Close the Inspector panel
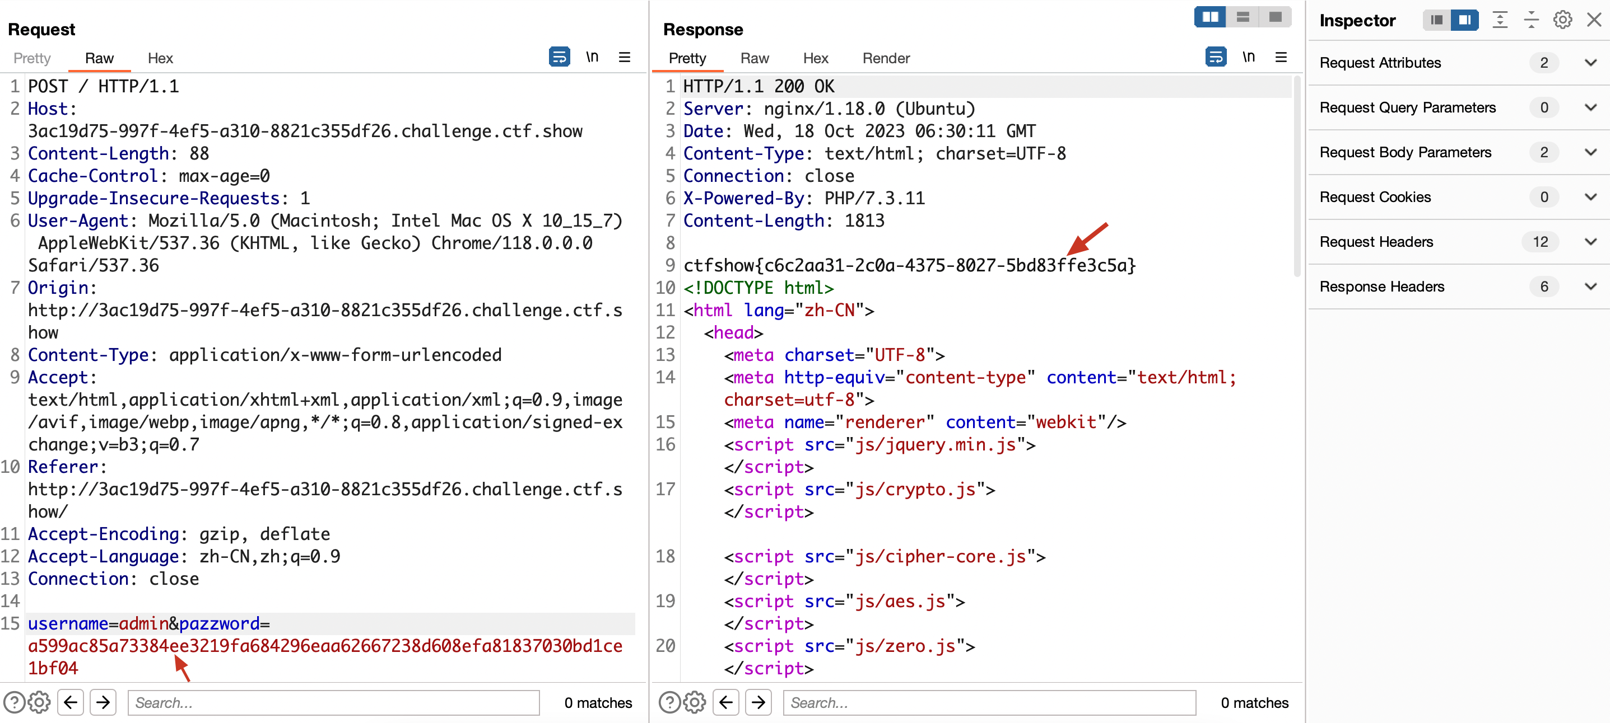This screenshot has width=1610, height=723. click(1594, 20)
